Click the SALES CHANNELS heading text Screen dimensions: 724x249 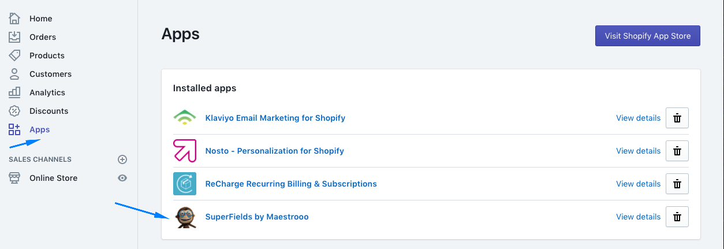pos(40,159)
